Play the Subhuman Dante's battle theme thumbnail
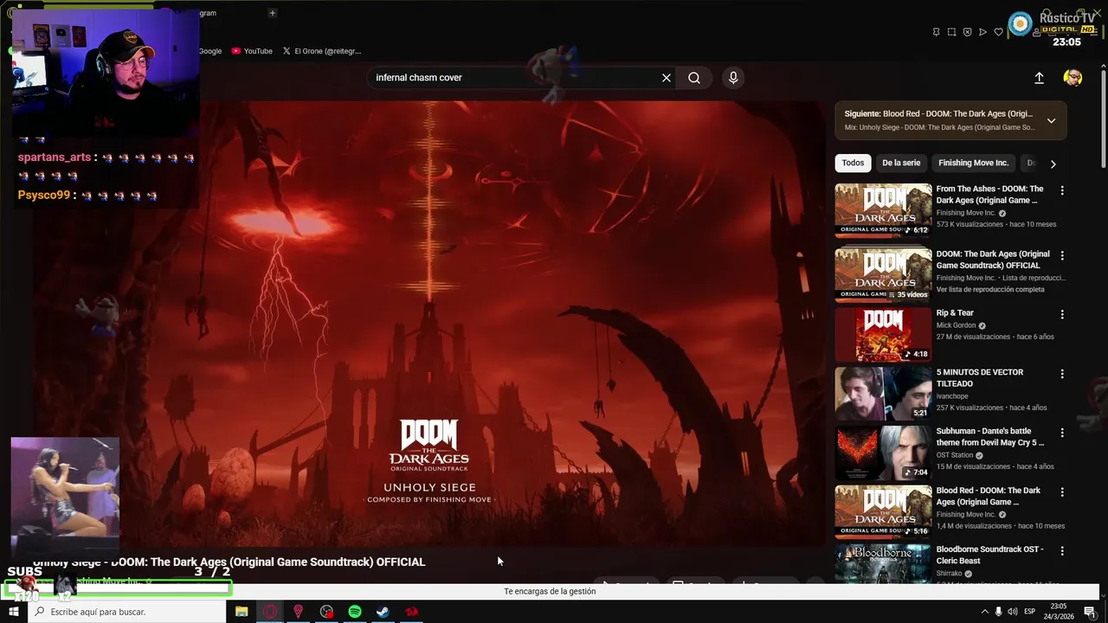This screenshot has width=1108, height=623. point(883,453)
